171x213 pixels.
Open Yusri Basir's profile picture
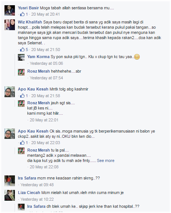click(x=10, y=10)
